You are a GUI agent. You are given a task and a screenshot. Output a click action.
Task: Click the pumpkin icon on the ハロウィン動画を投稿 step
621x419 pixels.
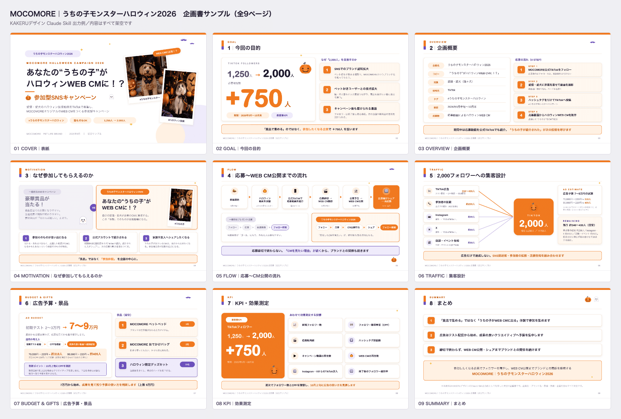pos(265,191)
